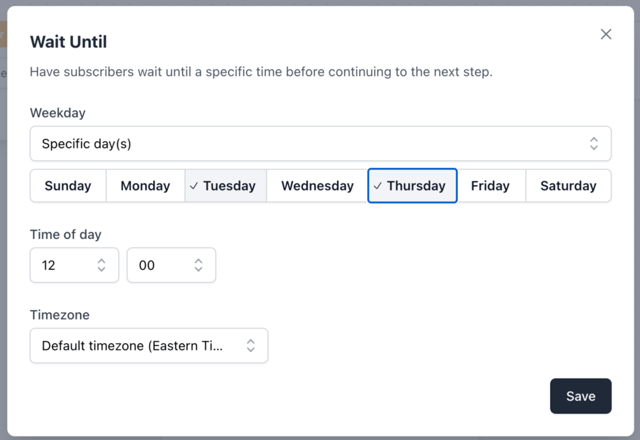Open the Specific day(s) weekday dropdown
Screen dimensions: 640x440
pos(320,144)
